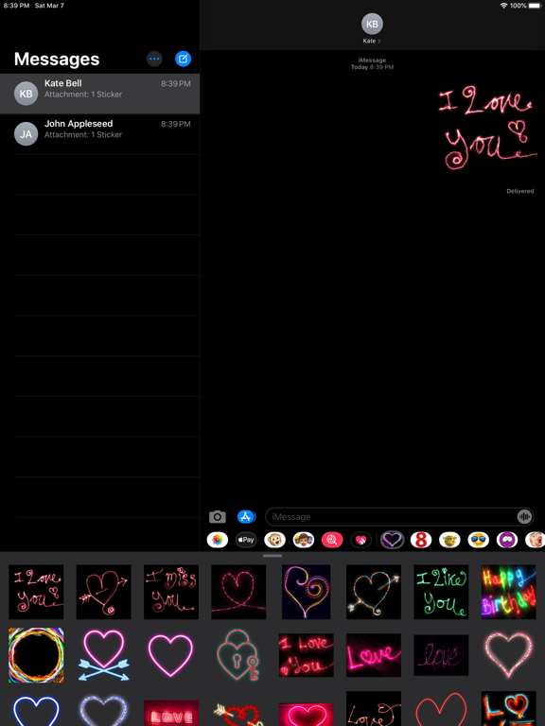Tap the Delivered status text
This screenshot has width=545, height=726.
(x=520, y=191)
